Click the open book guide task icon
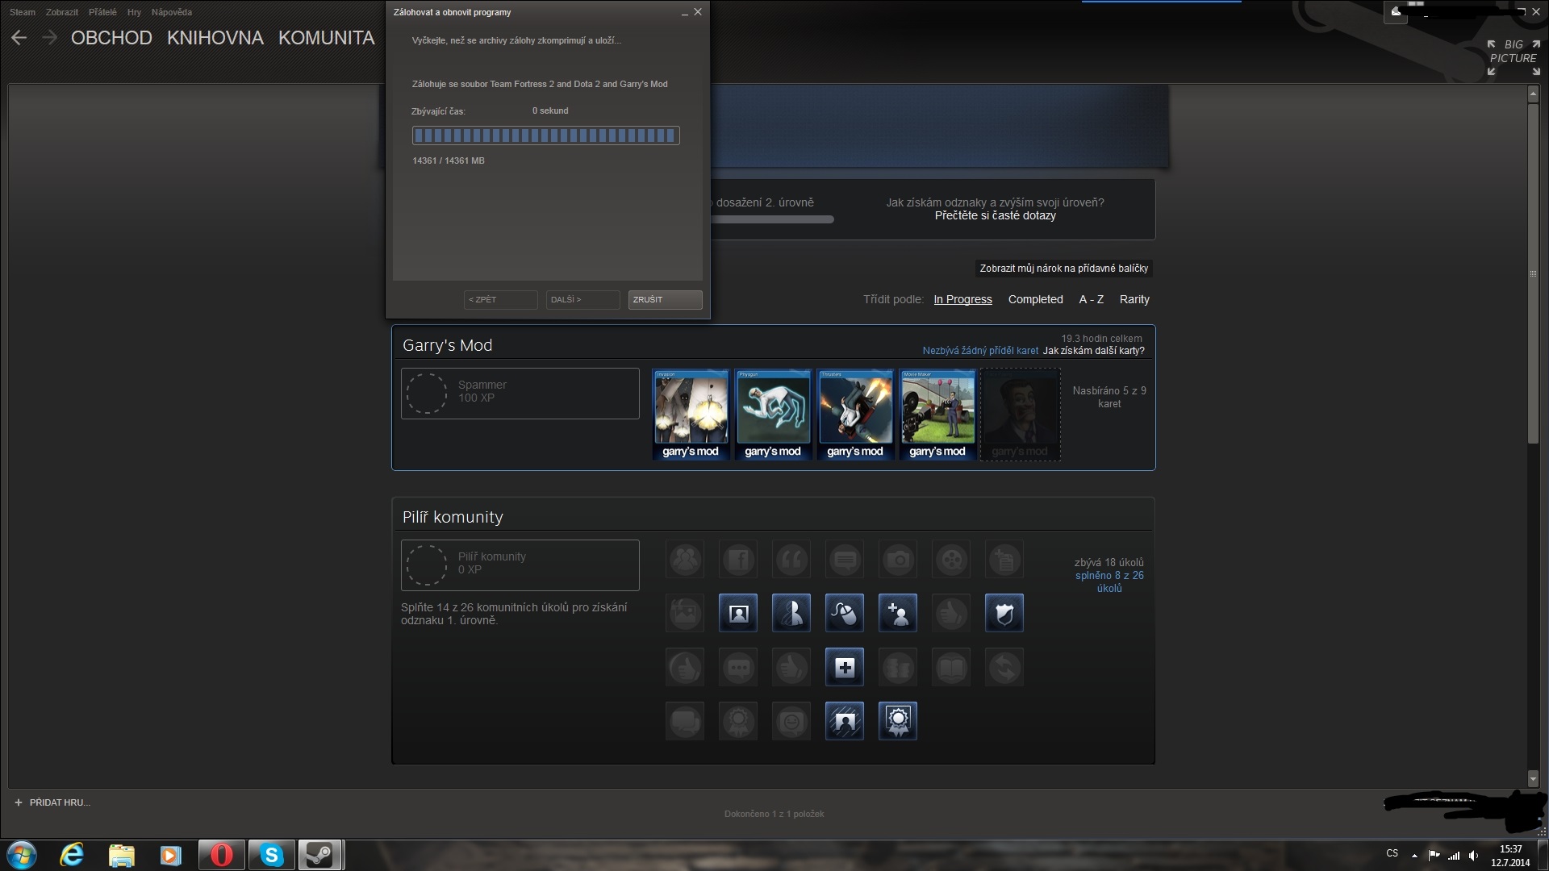Screen dimensions: 1549x871 point(951,668)
